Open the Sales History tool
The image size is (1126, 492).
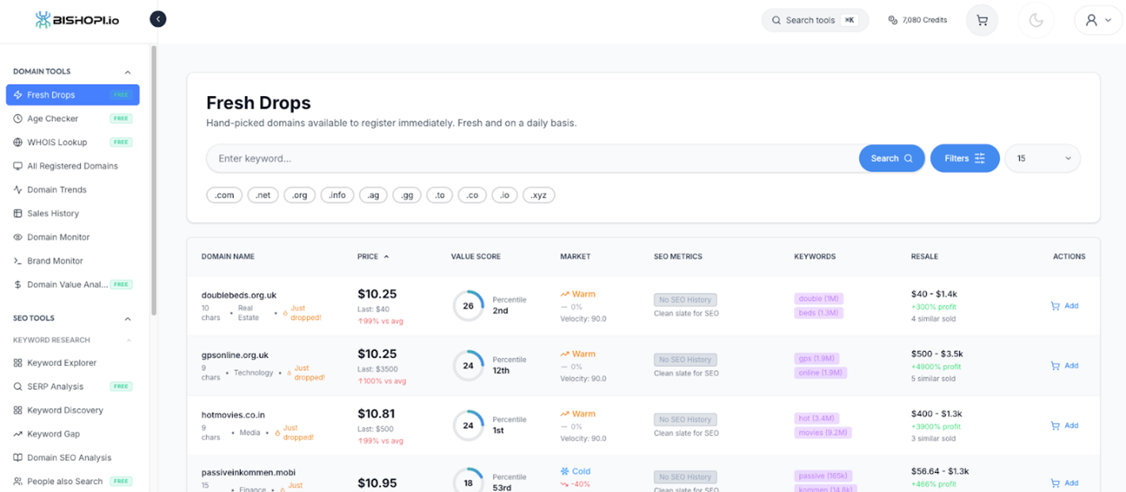53,213
